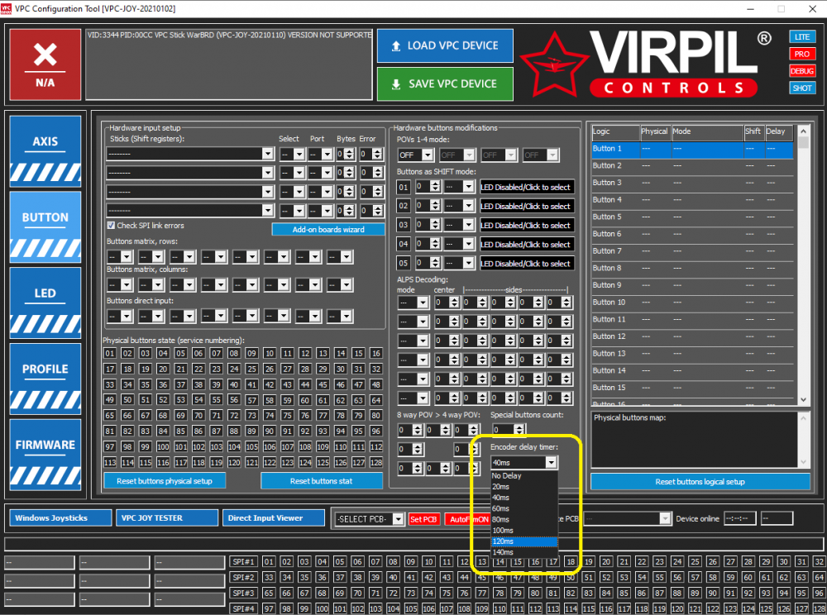Click SPI#2 indicator 33

(269, 578)
